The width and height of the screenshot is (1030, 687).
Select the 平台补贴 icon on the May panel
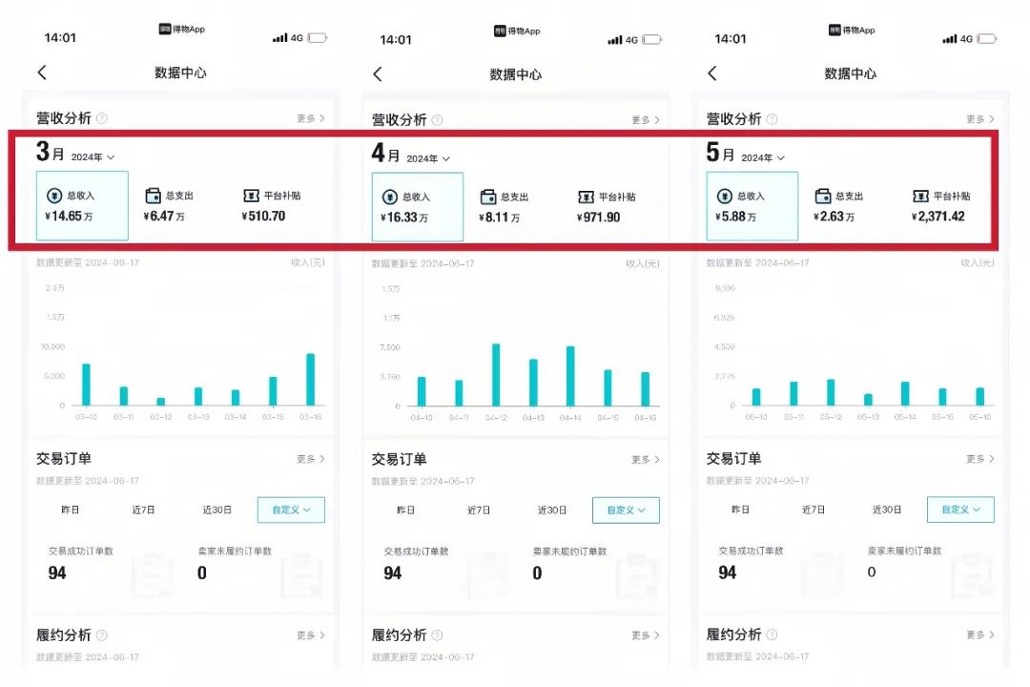922,196
